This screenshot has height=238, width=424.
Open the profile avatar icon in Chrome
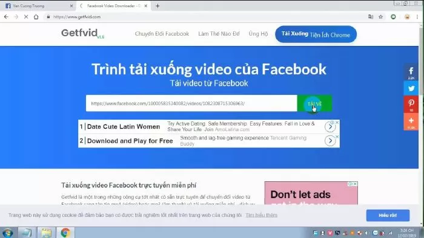coord(407,17)
